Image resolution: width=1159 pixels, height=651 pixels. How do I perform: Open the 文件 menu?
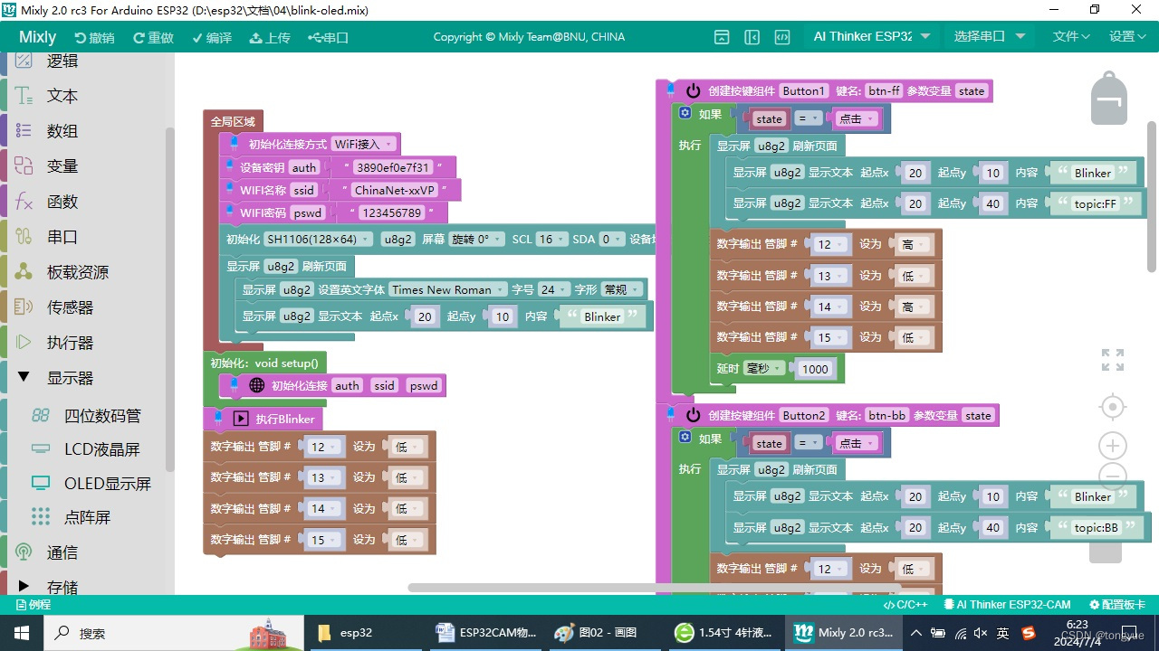click(1071, 36)
